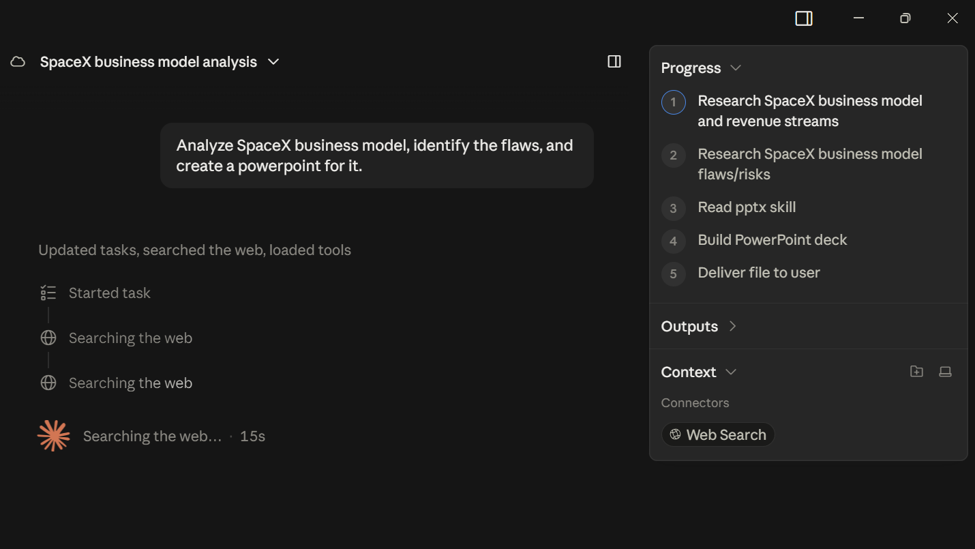
Task: Click the user prompt message bubble
Action: 377,155
